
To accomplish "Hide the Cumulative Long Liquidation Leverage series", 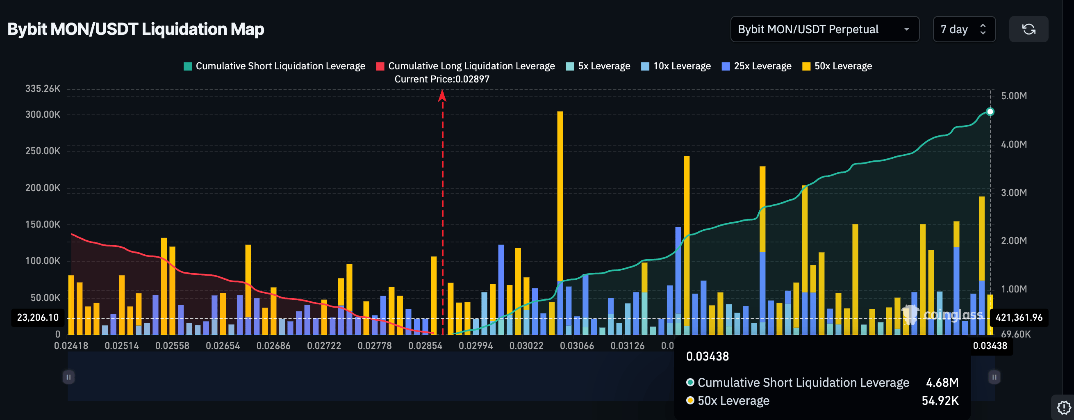I will click(471, 66).
